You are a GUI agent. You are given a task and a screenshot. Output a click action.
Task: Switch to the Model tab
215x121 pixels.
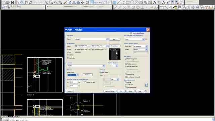[10, 117]
